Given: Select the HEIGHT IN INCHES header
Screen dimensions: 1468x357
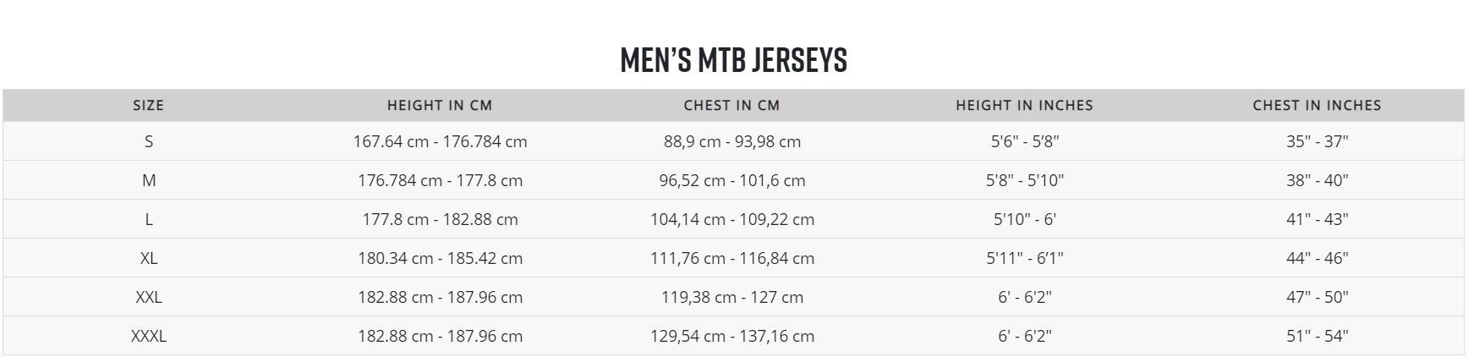Looking at the screenshot, I should pos(1024,106).
